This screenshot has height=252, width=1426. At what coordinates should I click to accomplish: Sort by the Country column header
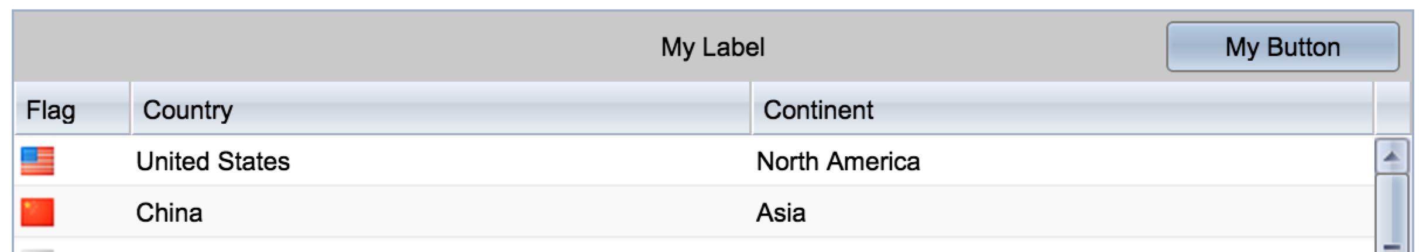[188, 110]
